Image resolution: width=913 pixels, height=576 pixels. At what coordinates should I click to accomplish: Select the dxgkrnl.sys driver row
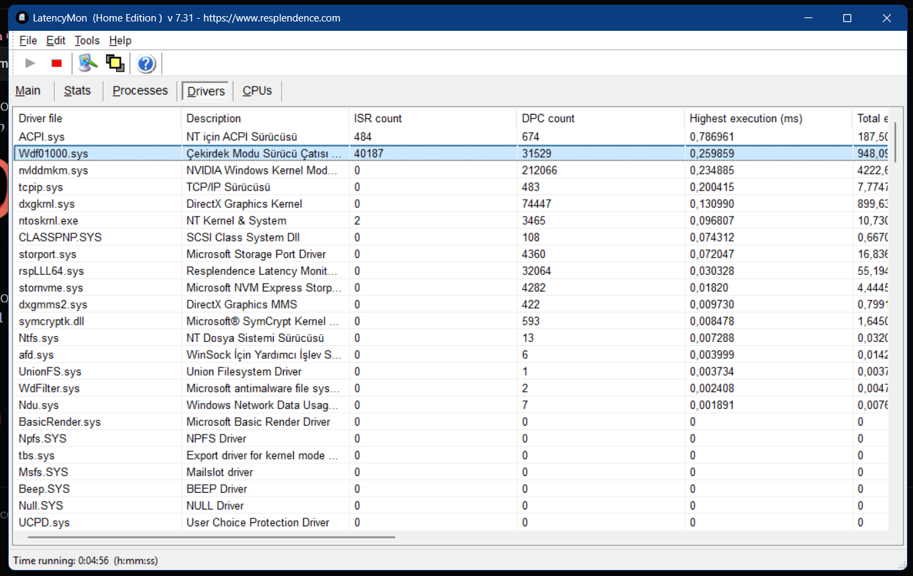pos(451,204)
